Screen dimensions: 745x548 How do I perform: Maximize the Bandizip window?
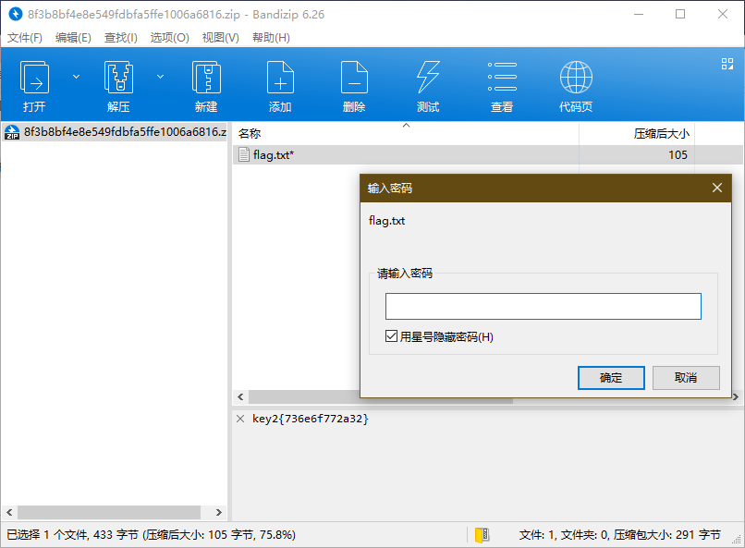(x=680, y=14)
